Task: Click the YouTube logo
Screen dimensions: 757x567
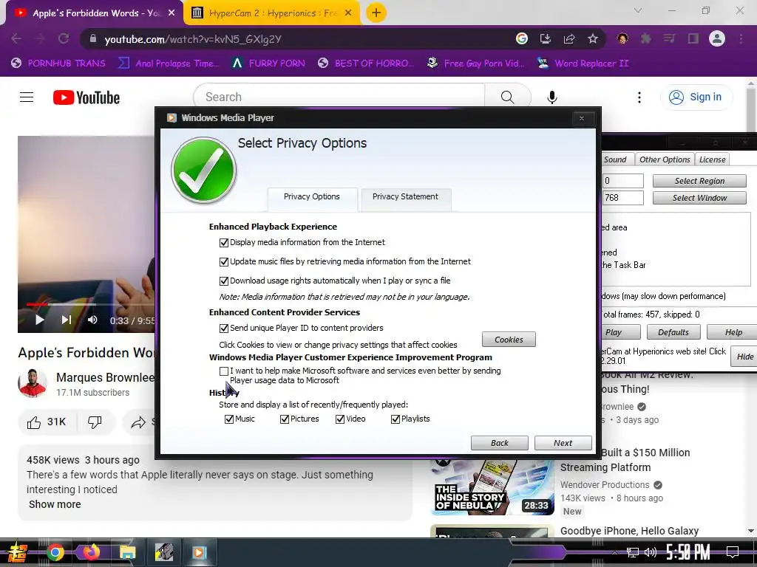Action: point(86,97)
